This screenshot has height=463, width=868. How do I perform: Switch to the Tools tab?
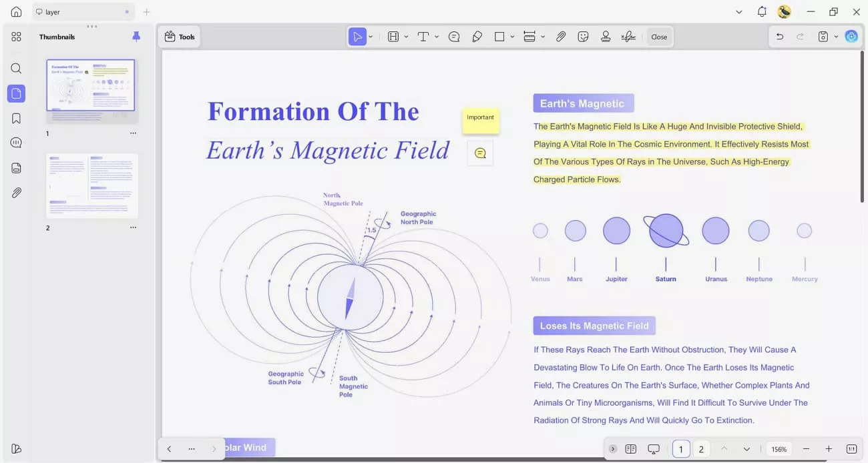coord(179,37)
